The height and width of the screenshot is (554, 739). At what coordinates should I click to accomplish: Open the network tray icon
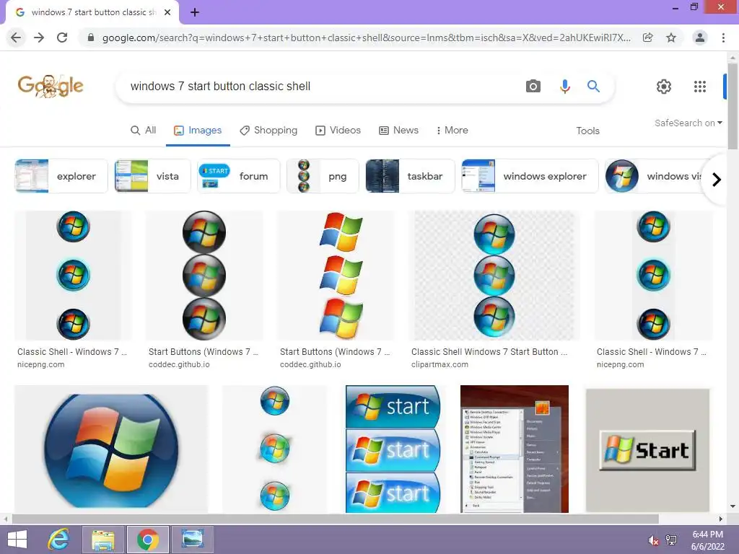[x=671, y=540]
